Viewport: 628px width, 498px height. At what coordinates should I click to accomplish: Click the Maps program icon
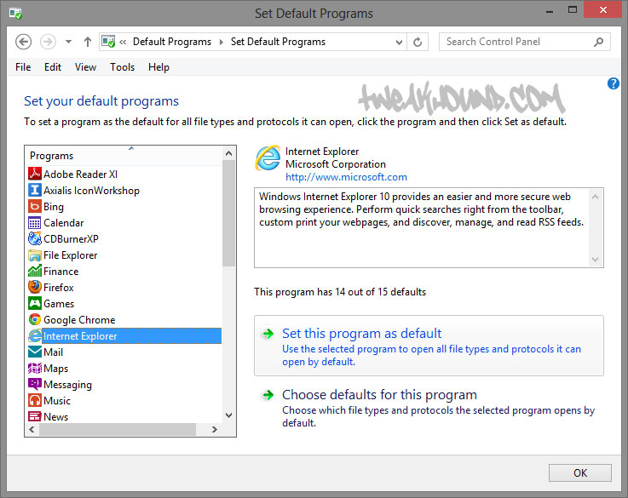[x=35, y=368]
